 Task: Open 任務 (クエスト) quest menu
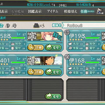tap(87, 11)
